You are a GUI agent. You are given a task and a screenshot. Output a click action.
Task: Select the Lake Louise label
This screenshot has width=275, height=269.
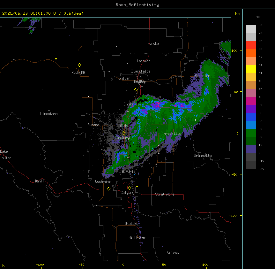[x=6, y=155]
